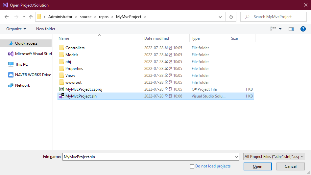Click the Visual Studio Solu... type cell
The image size is (311, 175).
point(208,96)
